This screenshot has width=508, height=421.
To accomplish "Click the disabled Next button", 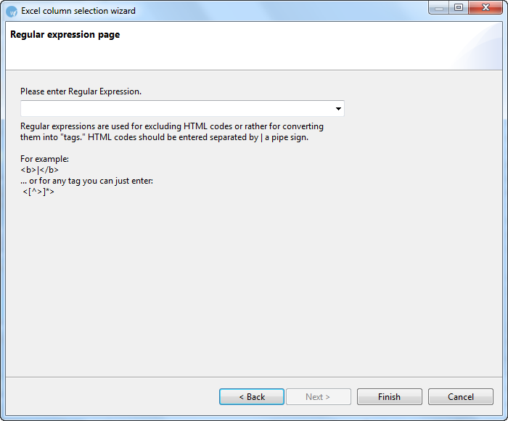I will click(x=318, y=397).
